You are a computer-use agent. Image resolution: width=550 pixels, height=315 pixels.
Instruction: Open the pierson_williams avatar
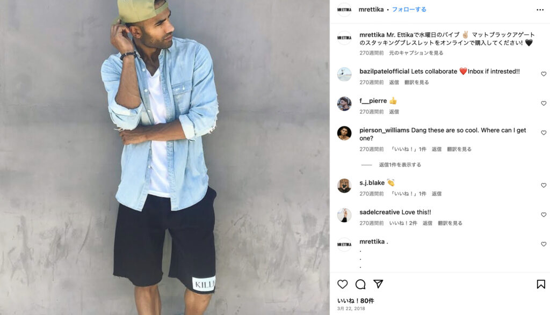pyautogui.click(x=344, y=133)
